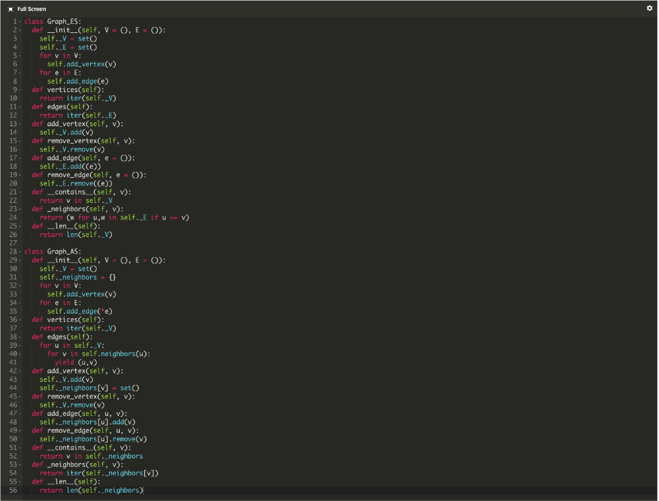Click the Full Screen icon
Viewport: 659px width, 501px height.
coord(10,9)
